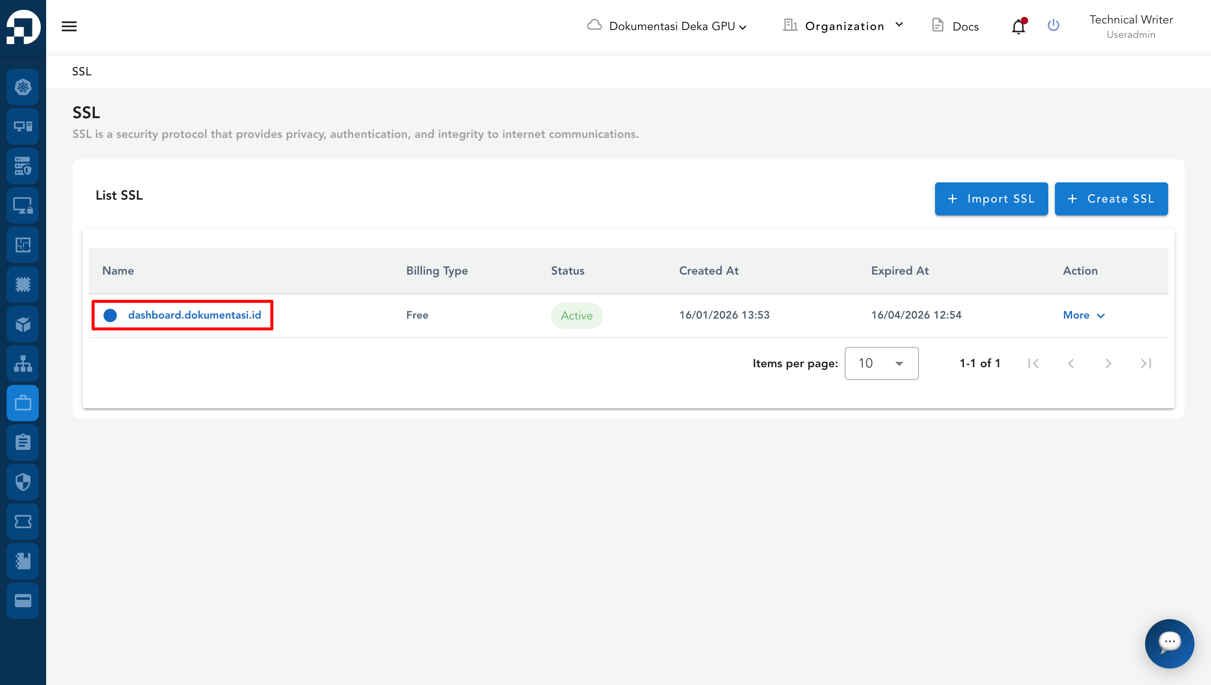Open the dashboard.dokumentasi.id link

pyautogui.click(x=194, y=315)
